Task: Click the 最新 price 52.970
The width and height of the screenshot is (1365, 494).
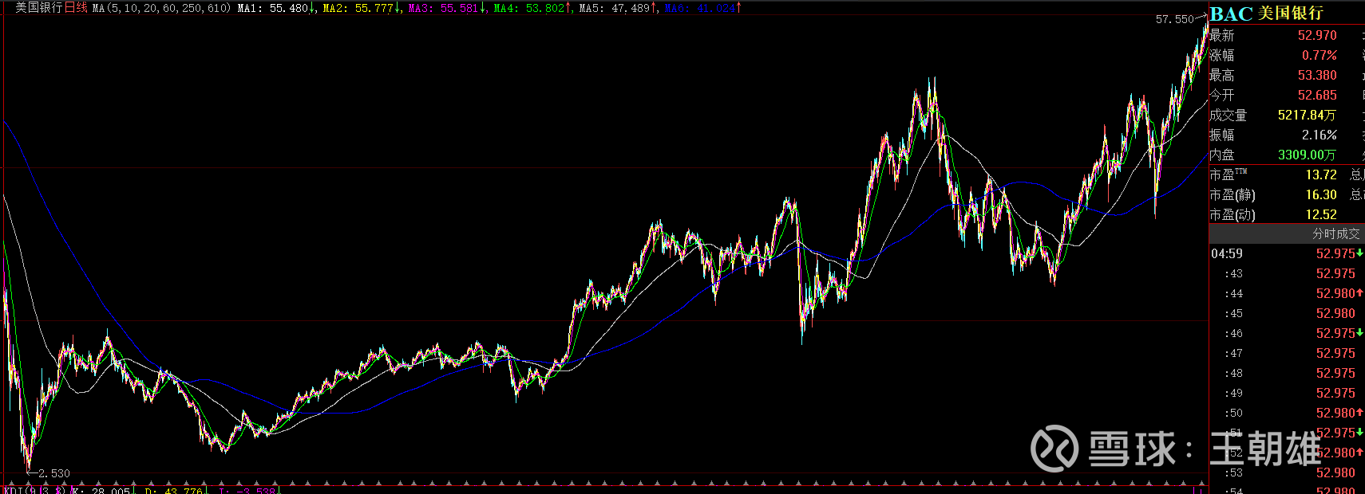Action: (1317, 35)
